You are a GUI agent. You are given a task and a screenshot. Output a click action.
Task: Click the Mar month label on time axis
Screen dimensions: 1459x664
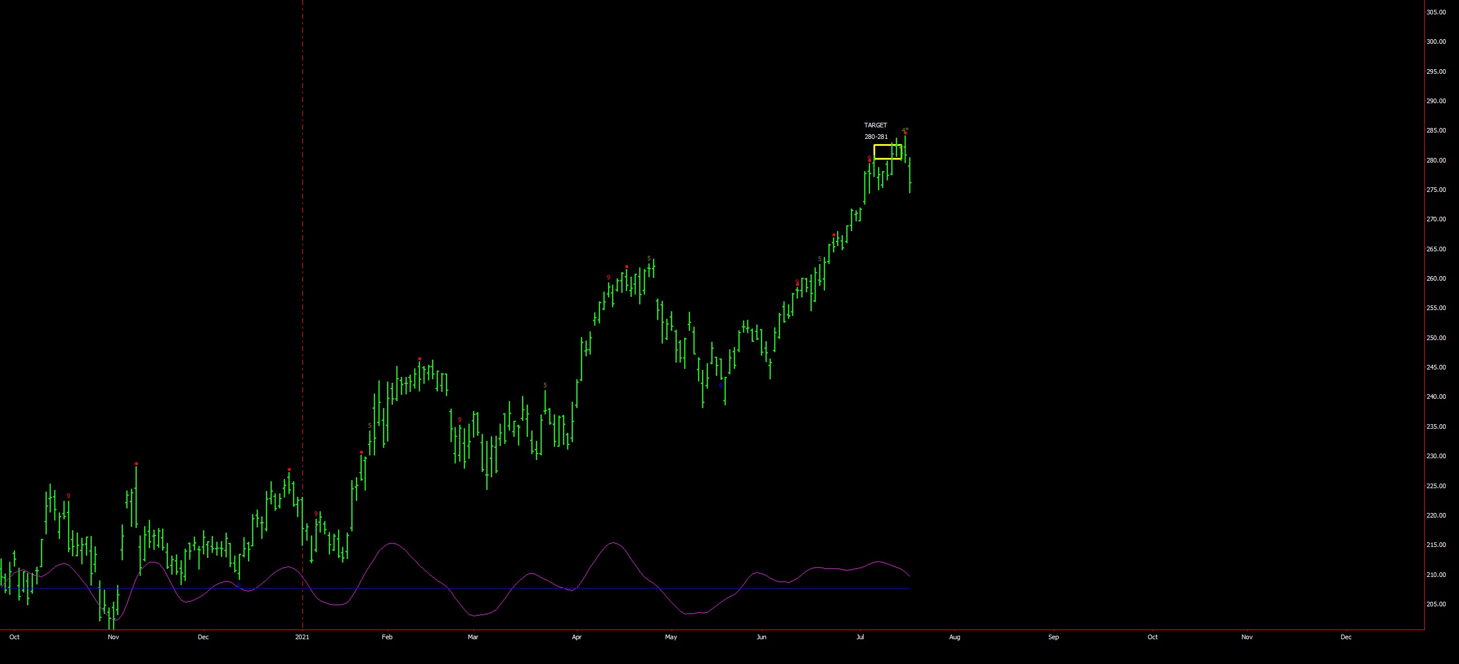click(473, 637)
